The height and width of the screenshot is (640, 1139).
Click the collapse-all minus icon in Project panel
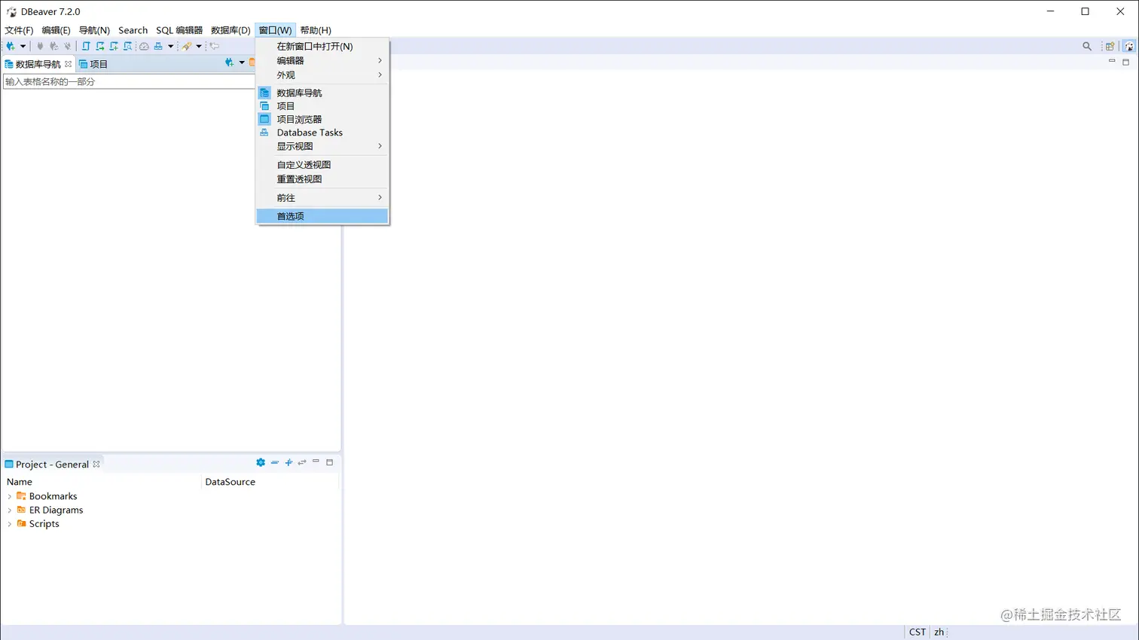pyautogui.click(x=275, y=462)
